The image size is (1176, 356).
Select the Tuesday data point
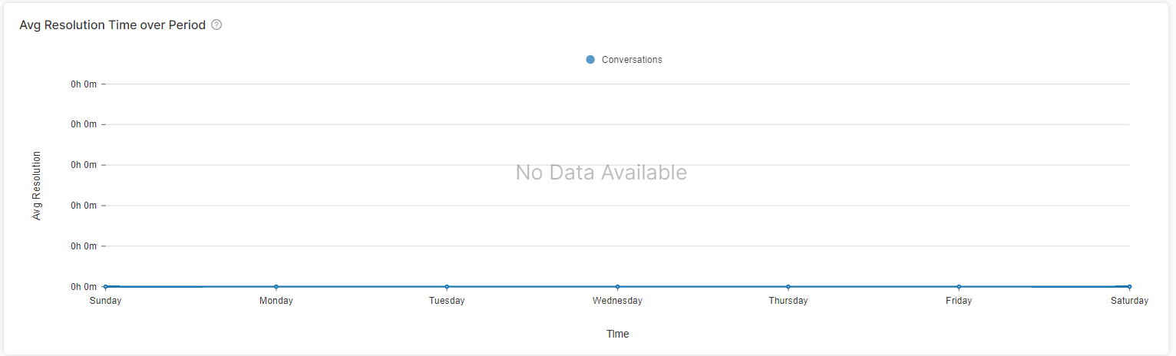(447, 286)
